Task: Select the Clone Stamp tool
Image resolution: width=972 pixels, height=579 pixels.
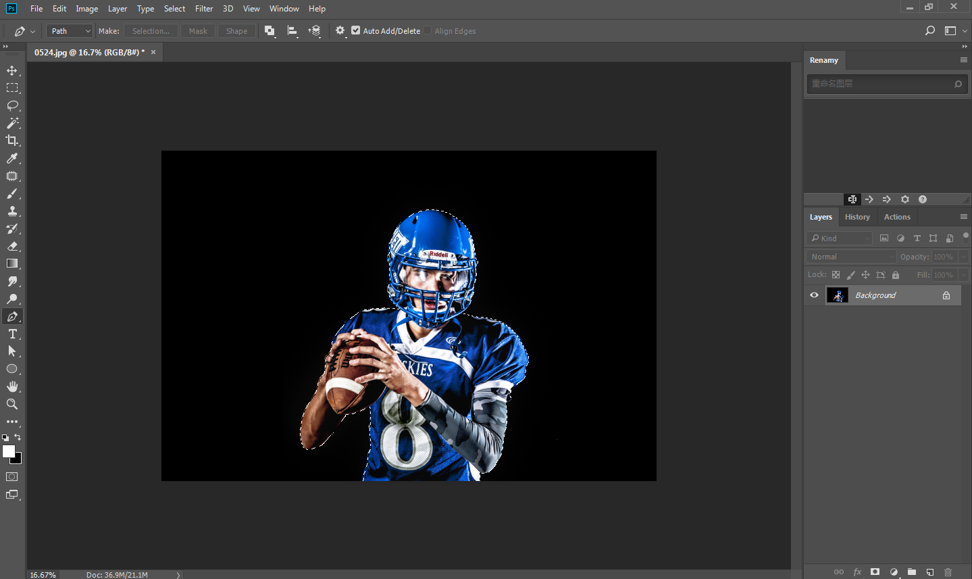Action: click(x=12, y=211)
